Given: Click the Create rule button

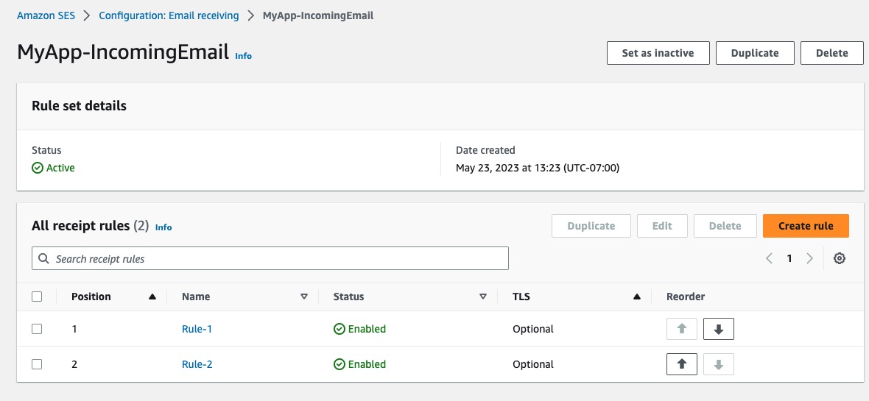Looking at the screenshot, I should tap(806, 226).
